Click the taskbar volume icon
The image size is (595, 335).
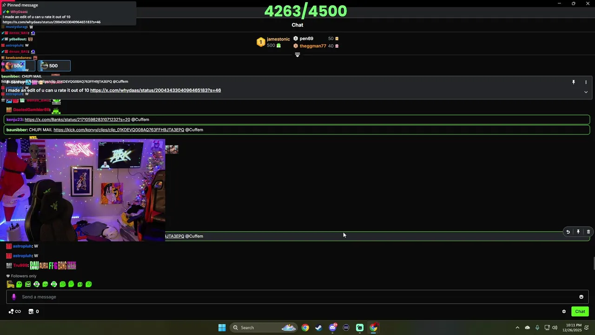click(555, 328)
